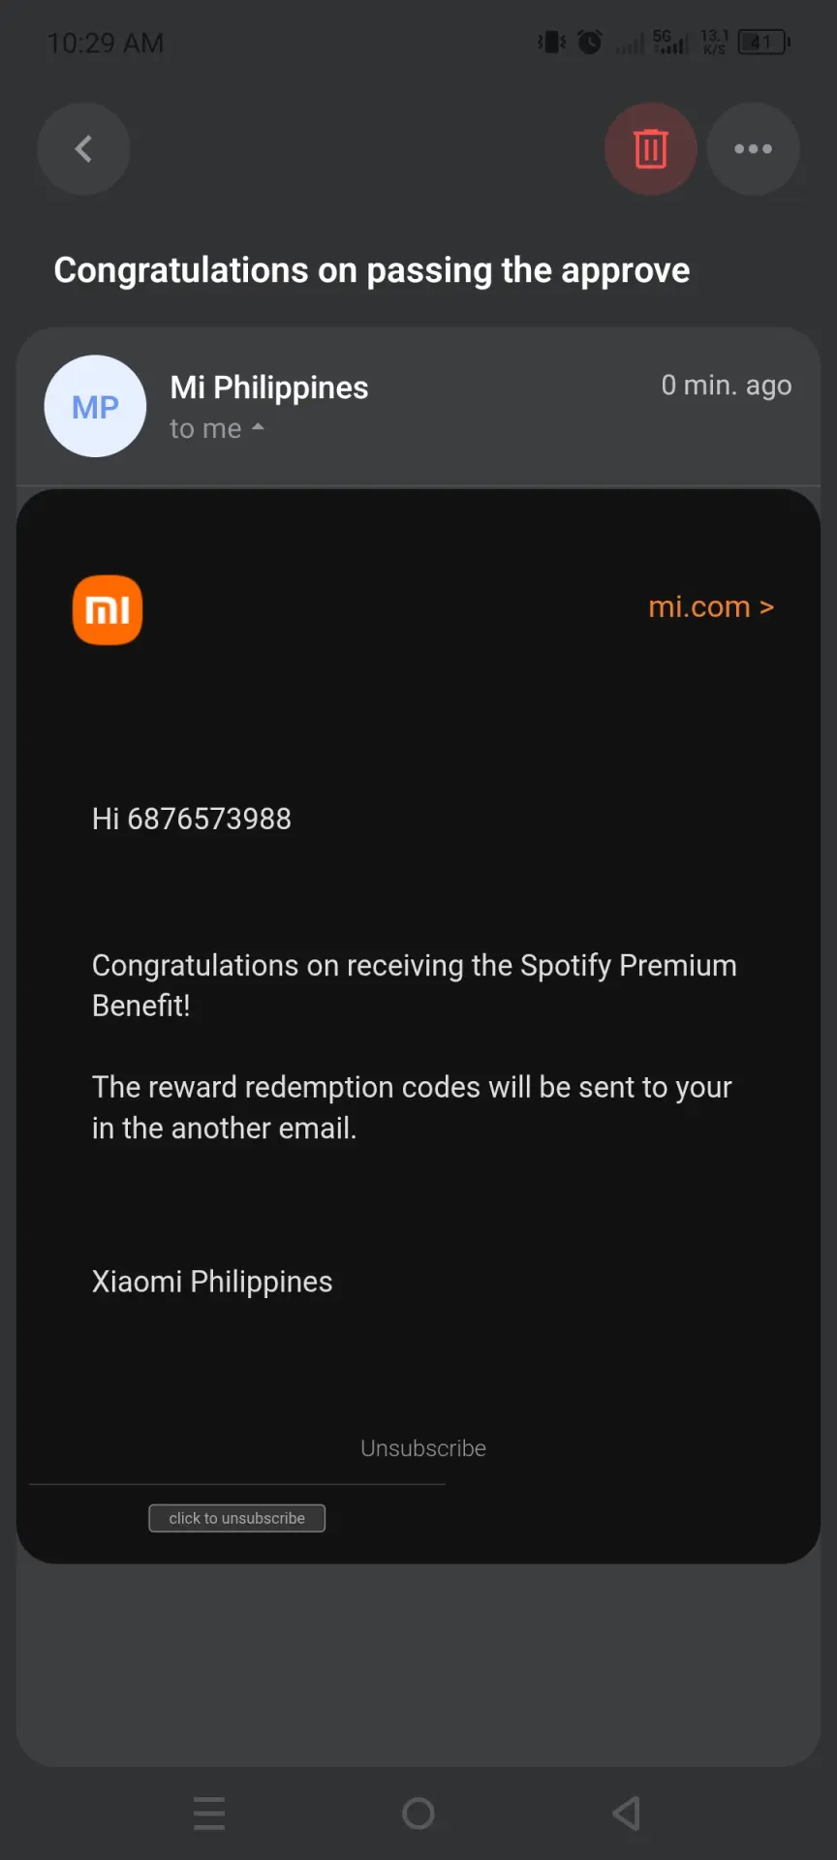The width and height of the screenshot is (837, 1860).
Task: Tap the back arrow button
Action: point(83,149)
